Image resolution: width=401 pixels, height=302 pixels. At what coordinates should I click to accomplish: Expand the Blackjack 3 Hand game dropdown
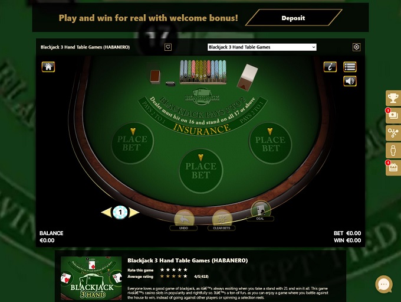pyautogui.click(x=262, y=47)
